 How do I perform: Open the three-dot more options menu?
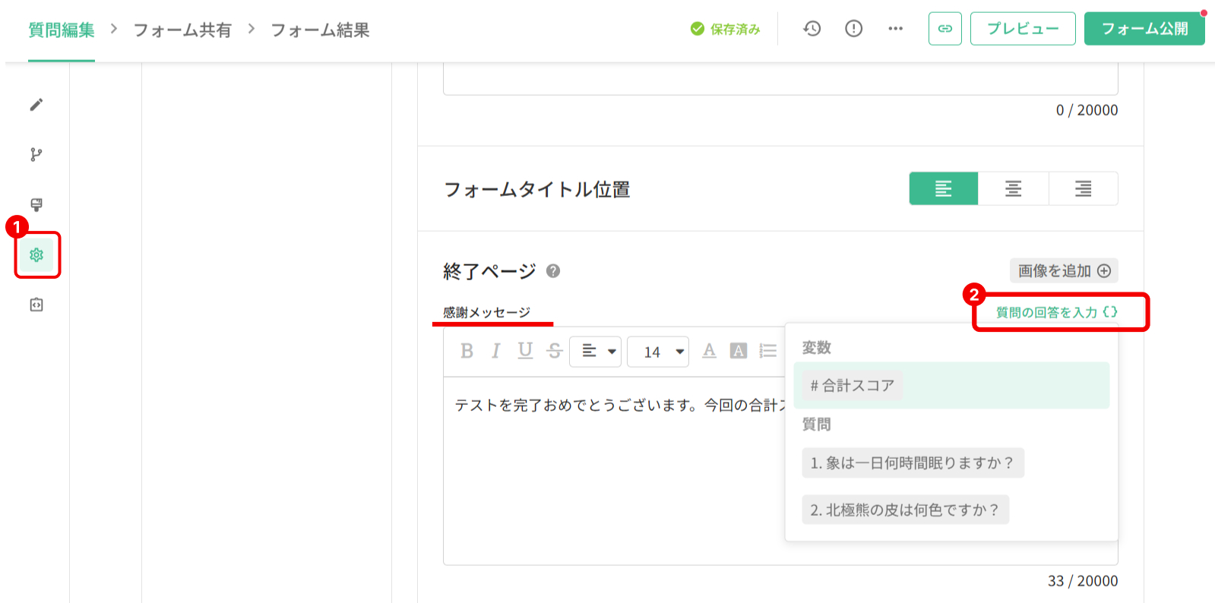click(896, 29)
